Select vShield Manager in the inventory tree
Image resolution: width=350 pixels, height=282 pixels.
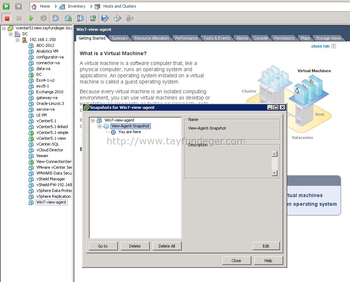51,179
